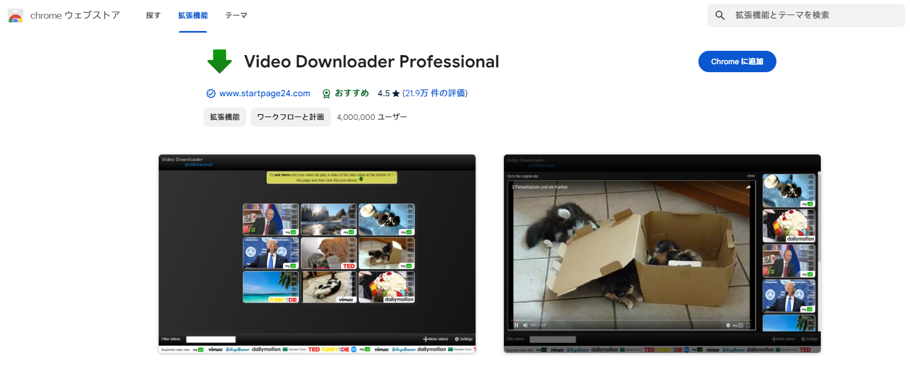Open the second screenshot with kittens in a box
This screenshot has width=910, height=386.
point(662,253)
